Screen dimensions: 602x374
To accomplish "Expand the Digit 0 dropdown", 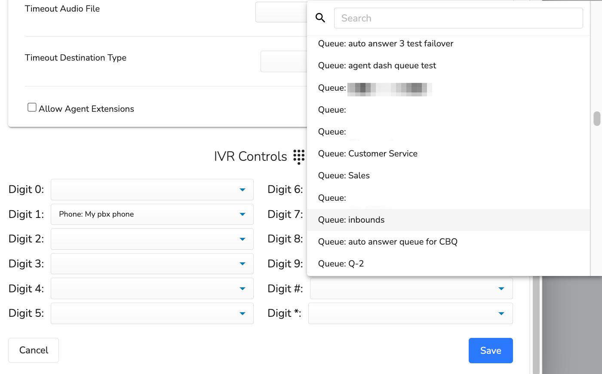I will [x=152, y=190].
